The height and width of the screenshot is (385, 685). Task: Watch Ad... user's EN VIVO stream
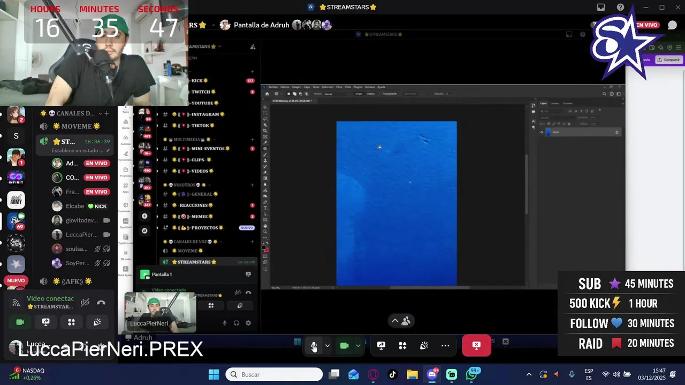coord(97,163)
